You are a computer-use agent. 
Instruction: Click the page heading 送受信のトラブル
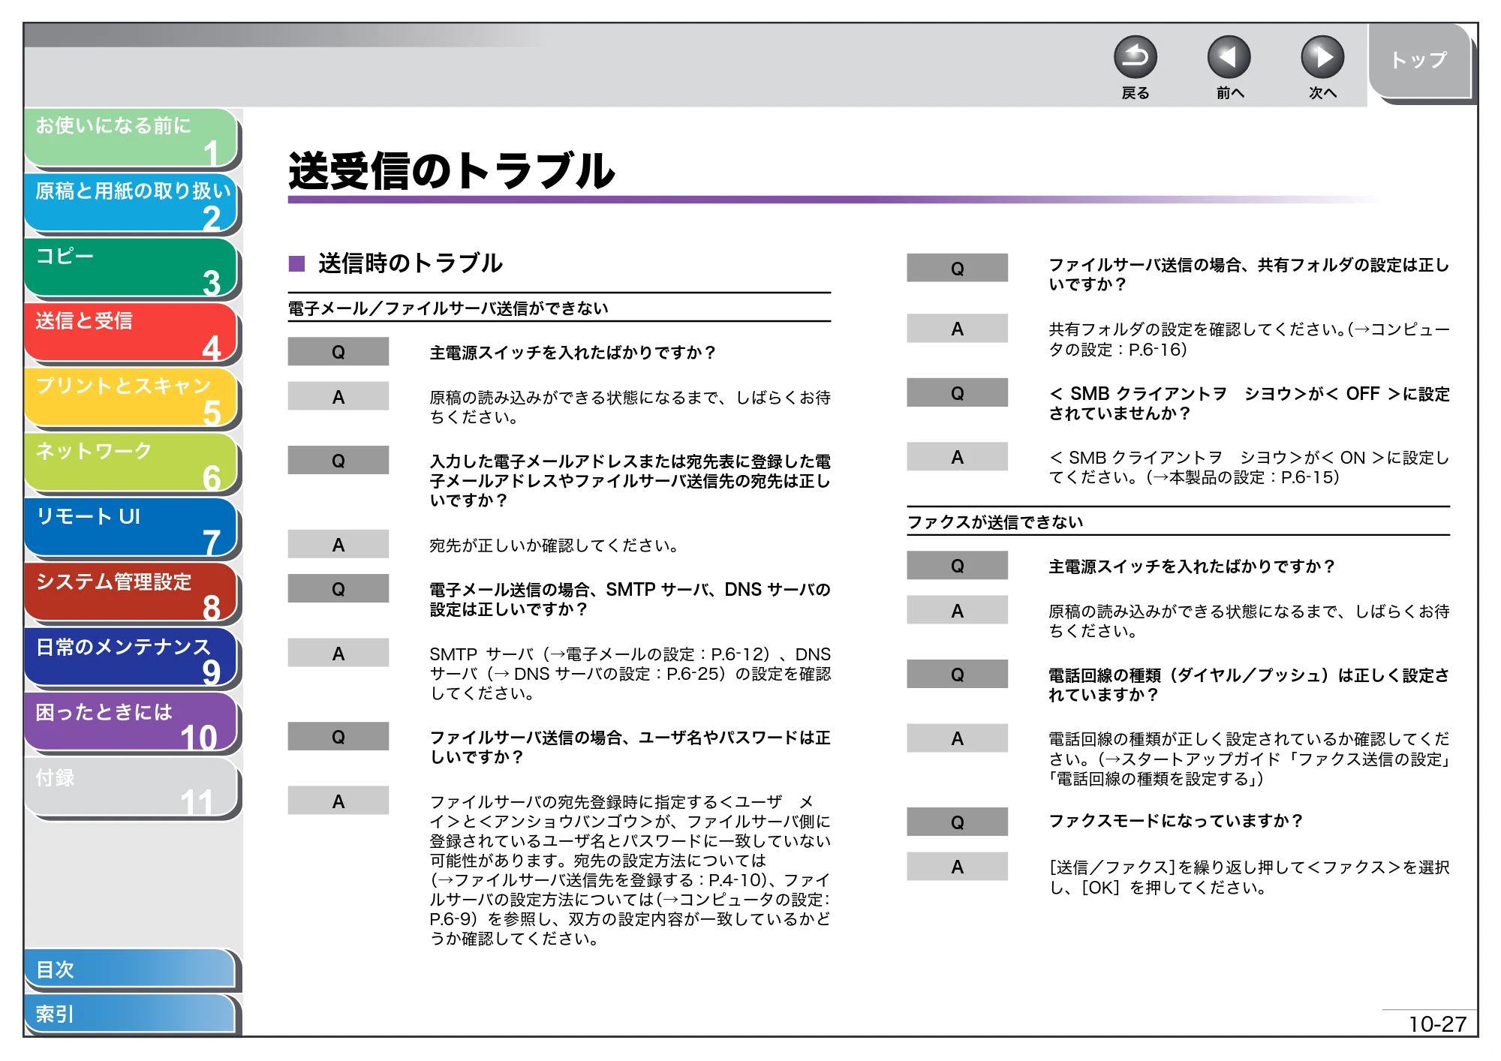[x=451, y=171]
